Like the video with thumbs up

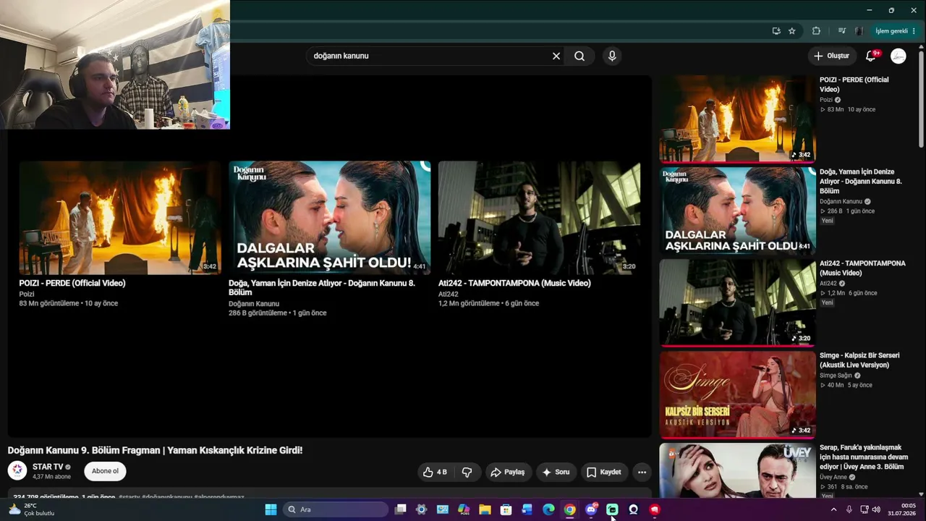[x=435, y=472]
